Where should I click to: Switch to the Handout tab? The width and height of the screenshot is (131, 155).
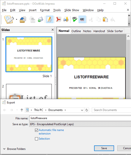[x=99, y=31]
